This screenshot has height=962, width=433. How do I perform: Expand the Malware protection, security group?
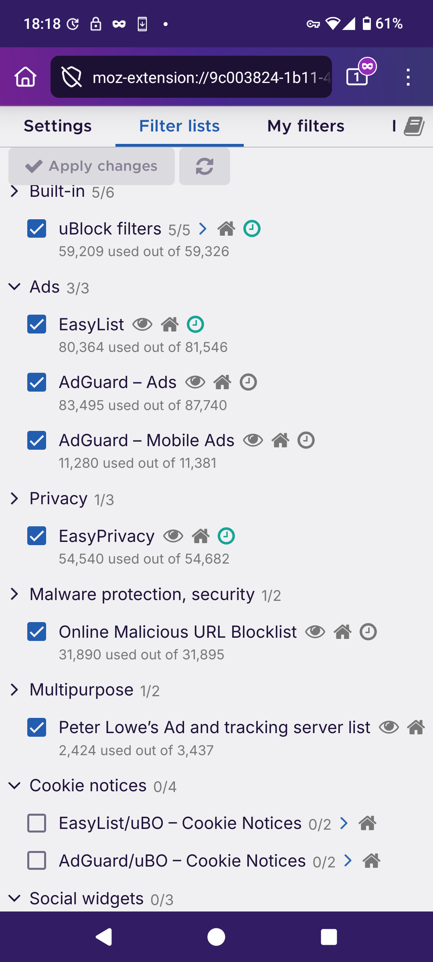pyautogui.click(x=14, y=594)
